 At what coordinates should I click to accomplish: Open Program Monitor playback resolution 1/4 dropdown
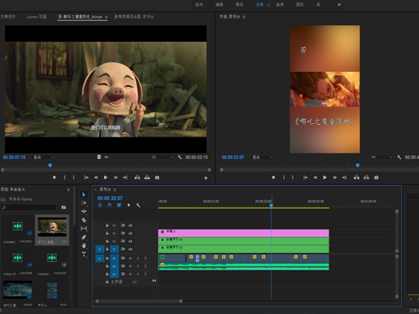tap(381, 157)
